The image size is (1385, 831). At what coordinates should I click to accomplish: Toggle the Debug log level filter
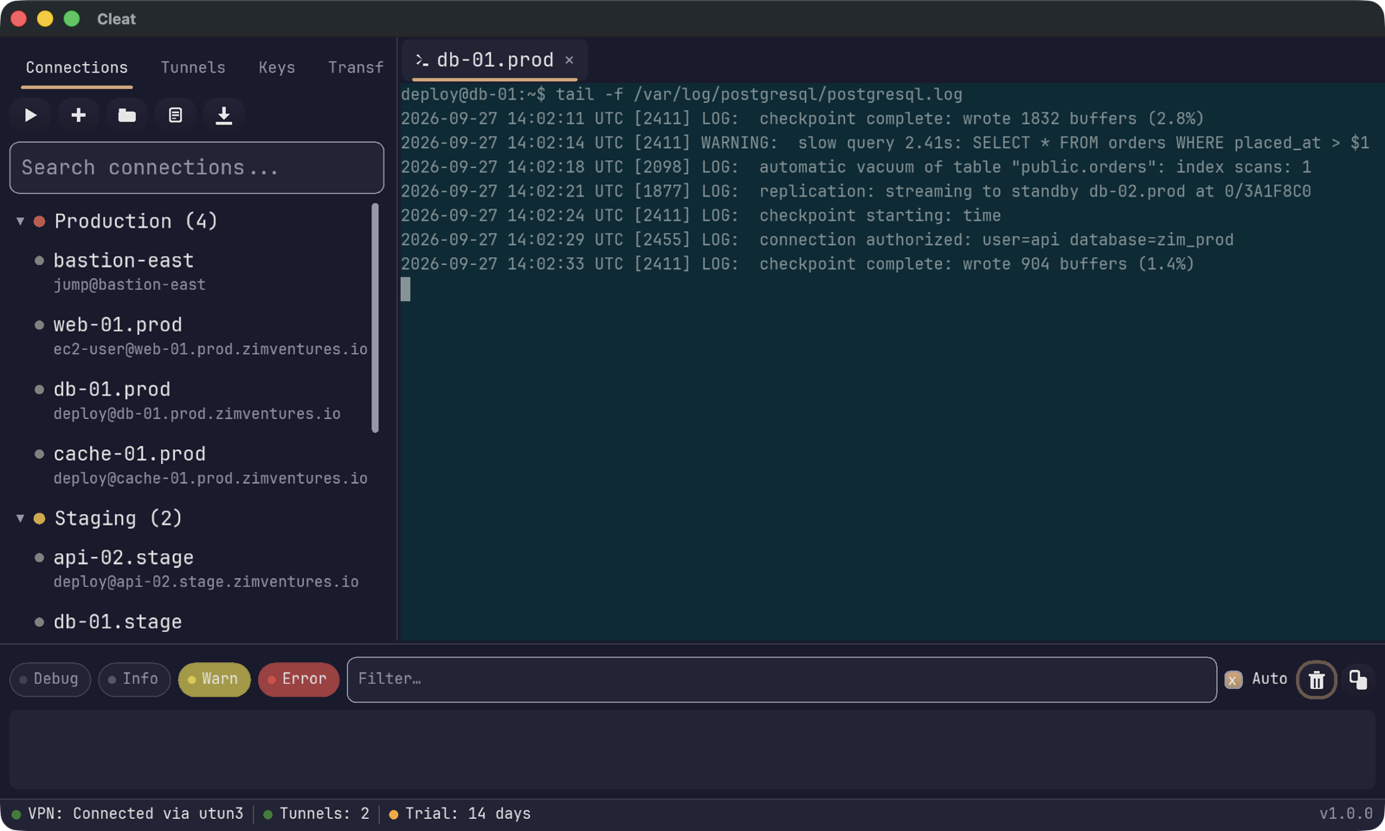point(50,680)
